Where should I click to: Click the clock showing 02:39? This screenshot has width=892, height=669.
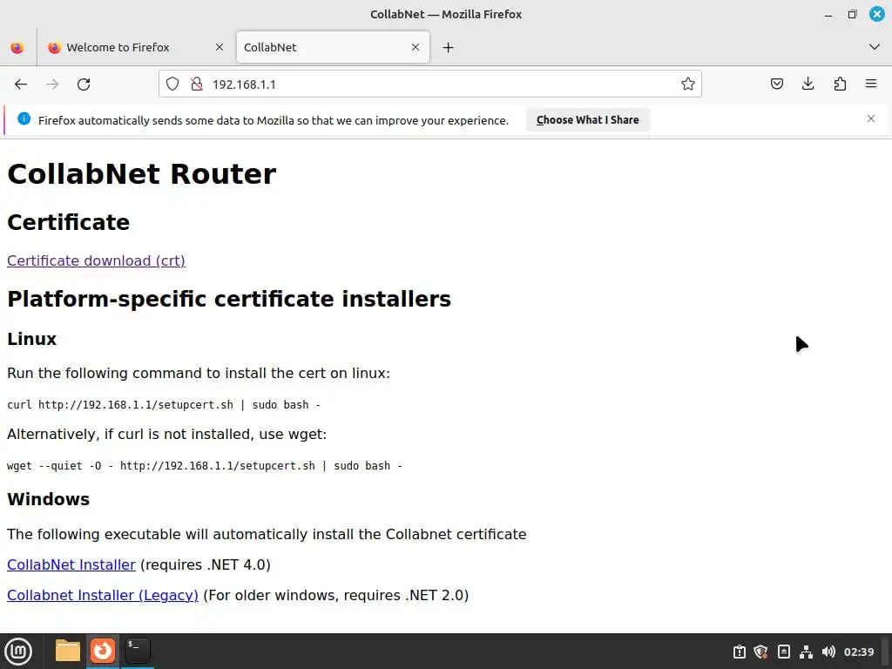tap(858, 652)
